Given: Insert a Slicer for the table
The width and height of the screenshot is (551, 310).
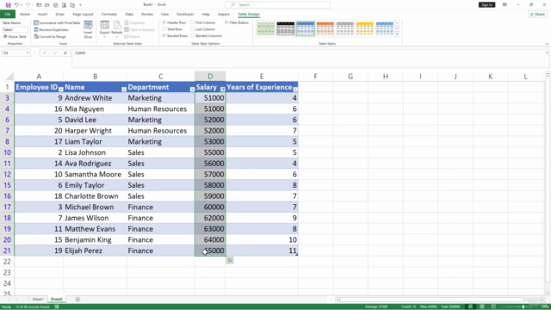Looking at the screenshot, I should (88, 29).
